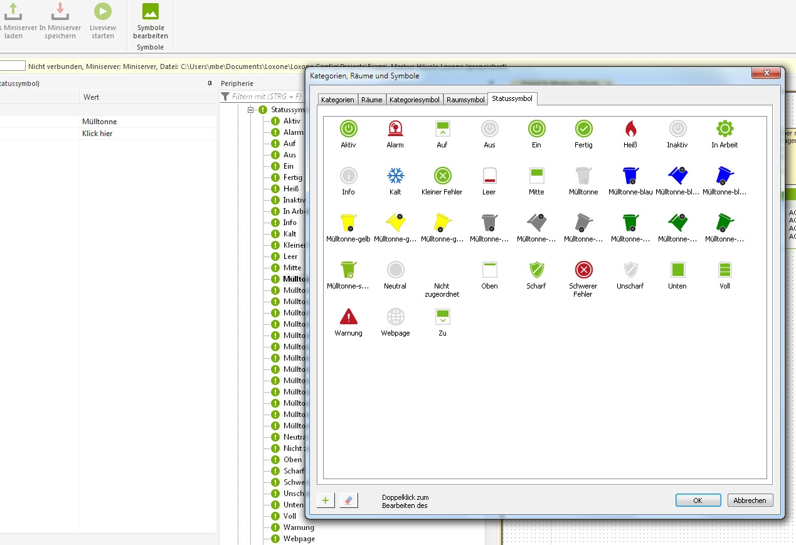This screenshot has width=796, height=545.
Task: Open the Kategoriesymbol tab
Action: [414, 100]
